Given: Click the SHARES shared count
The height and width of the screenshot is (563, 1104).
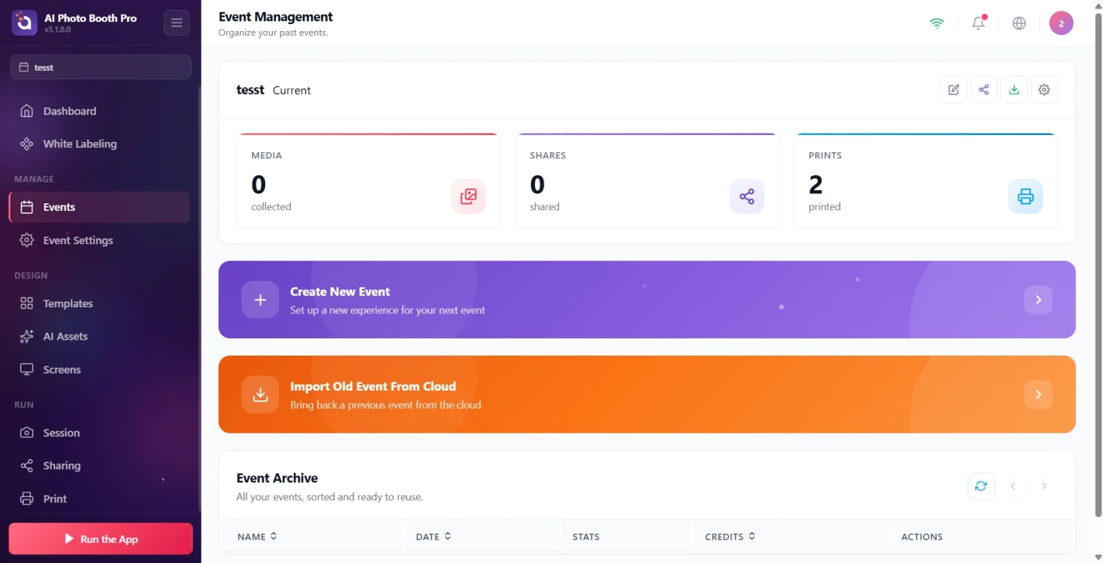Looking at the screenshot, I should (x=538, y=185).
